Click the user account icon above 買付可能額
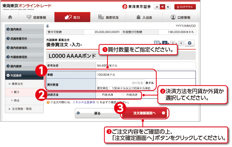The width and height of the screenshot is (232, 147). (47, 26)
